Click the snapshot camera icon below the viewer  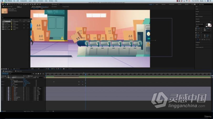(64, 69)
